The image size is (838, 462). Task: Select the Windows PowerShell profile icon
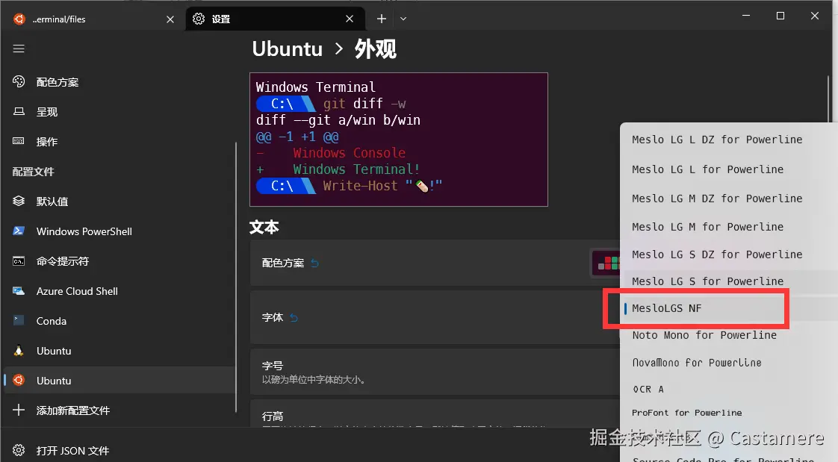coord(18,231)
